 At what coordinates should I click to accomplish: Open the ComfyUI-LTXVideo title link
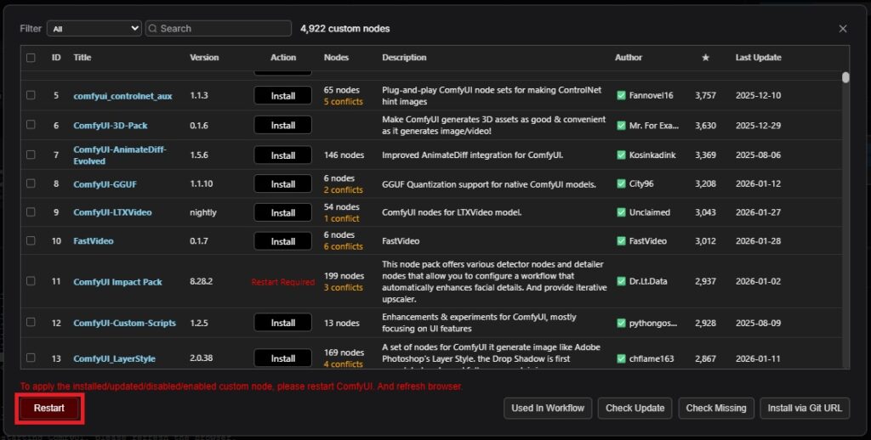click(x=112, y=212)
